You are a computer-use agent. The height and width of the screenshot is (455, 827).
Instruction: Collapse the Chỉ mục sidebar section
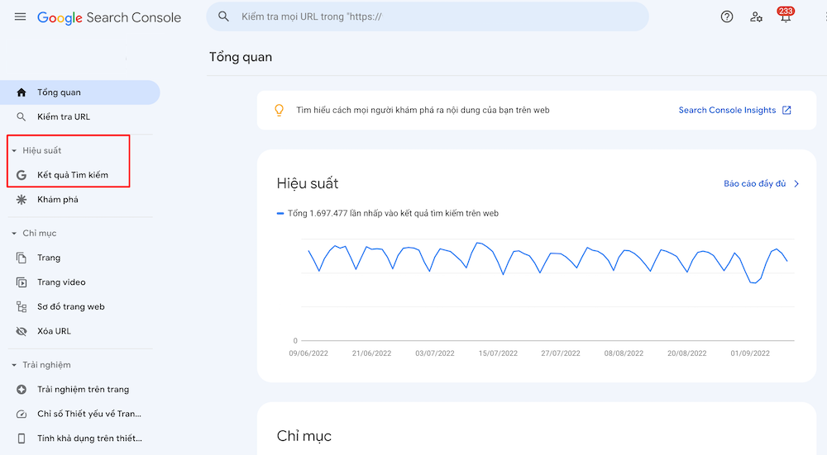(x=14, y=234)
